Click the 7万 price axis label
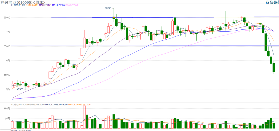Image resolution: width=279 pixels, height=131 pixels. (x=8, y=32)
